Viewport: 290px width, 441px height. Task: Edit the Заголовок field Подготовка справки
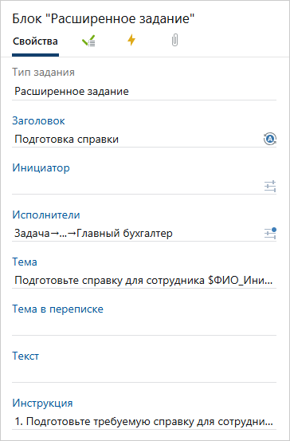coord(137,140)
